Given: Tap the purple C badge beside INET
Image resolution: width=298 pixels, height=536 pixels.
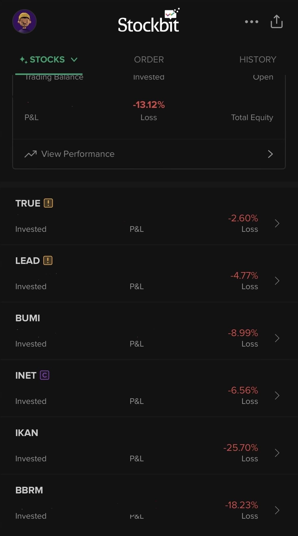Looking at the screenshot, I should coord(45,375).
